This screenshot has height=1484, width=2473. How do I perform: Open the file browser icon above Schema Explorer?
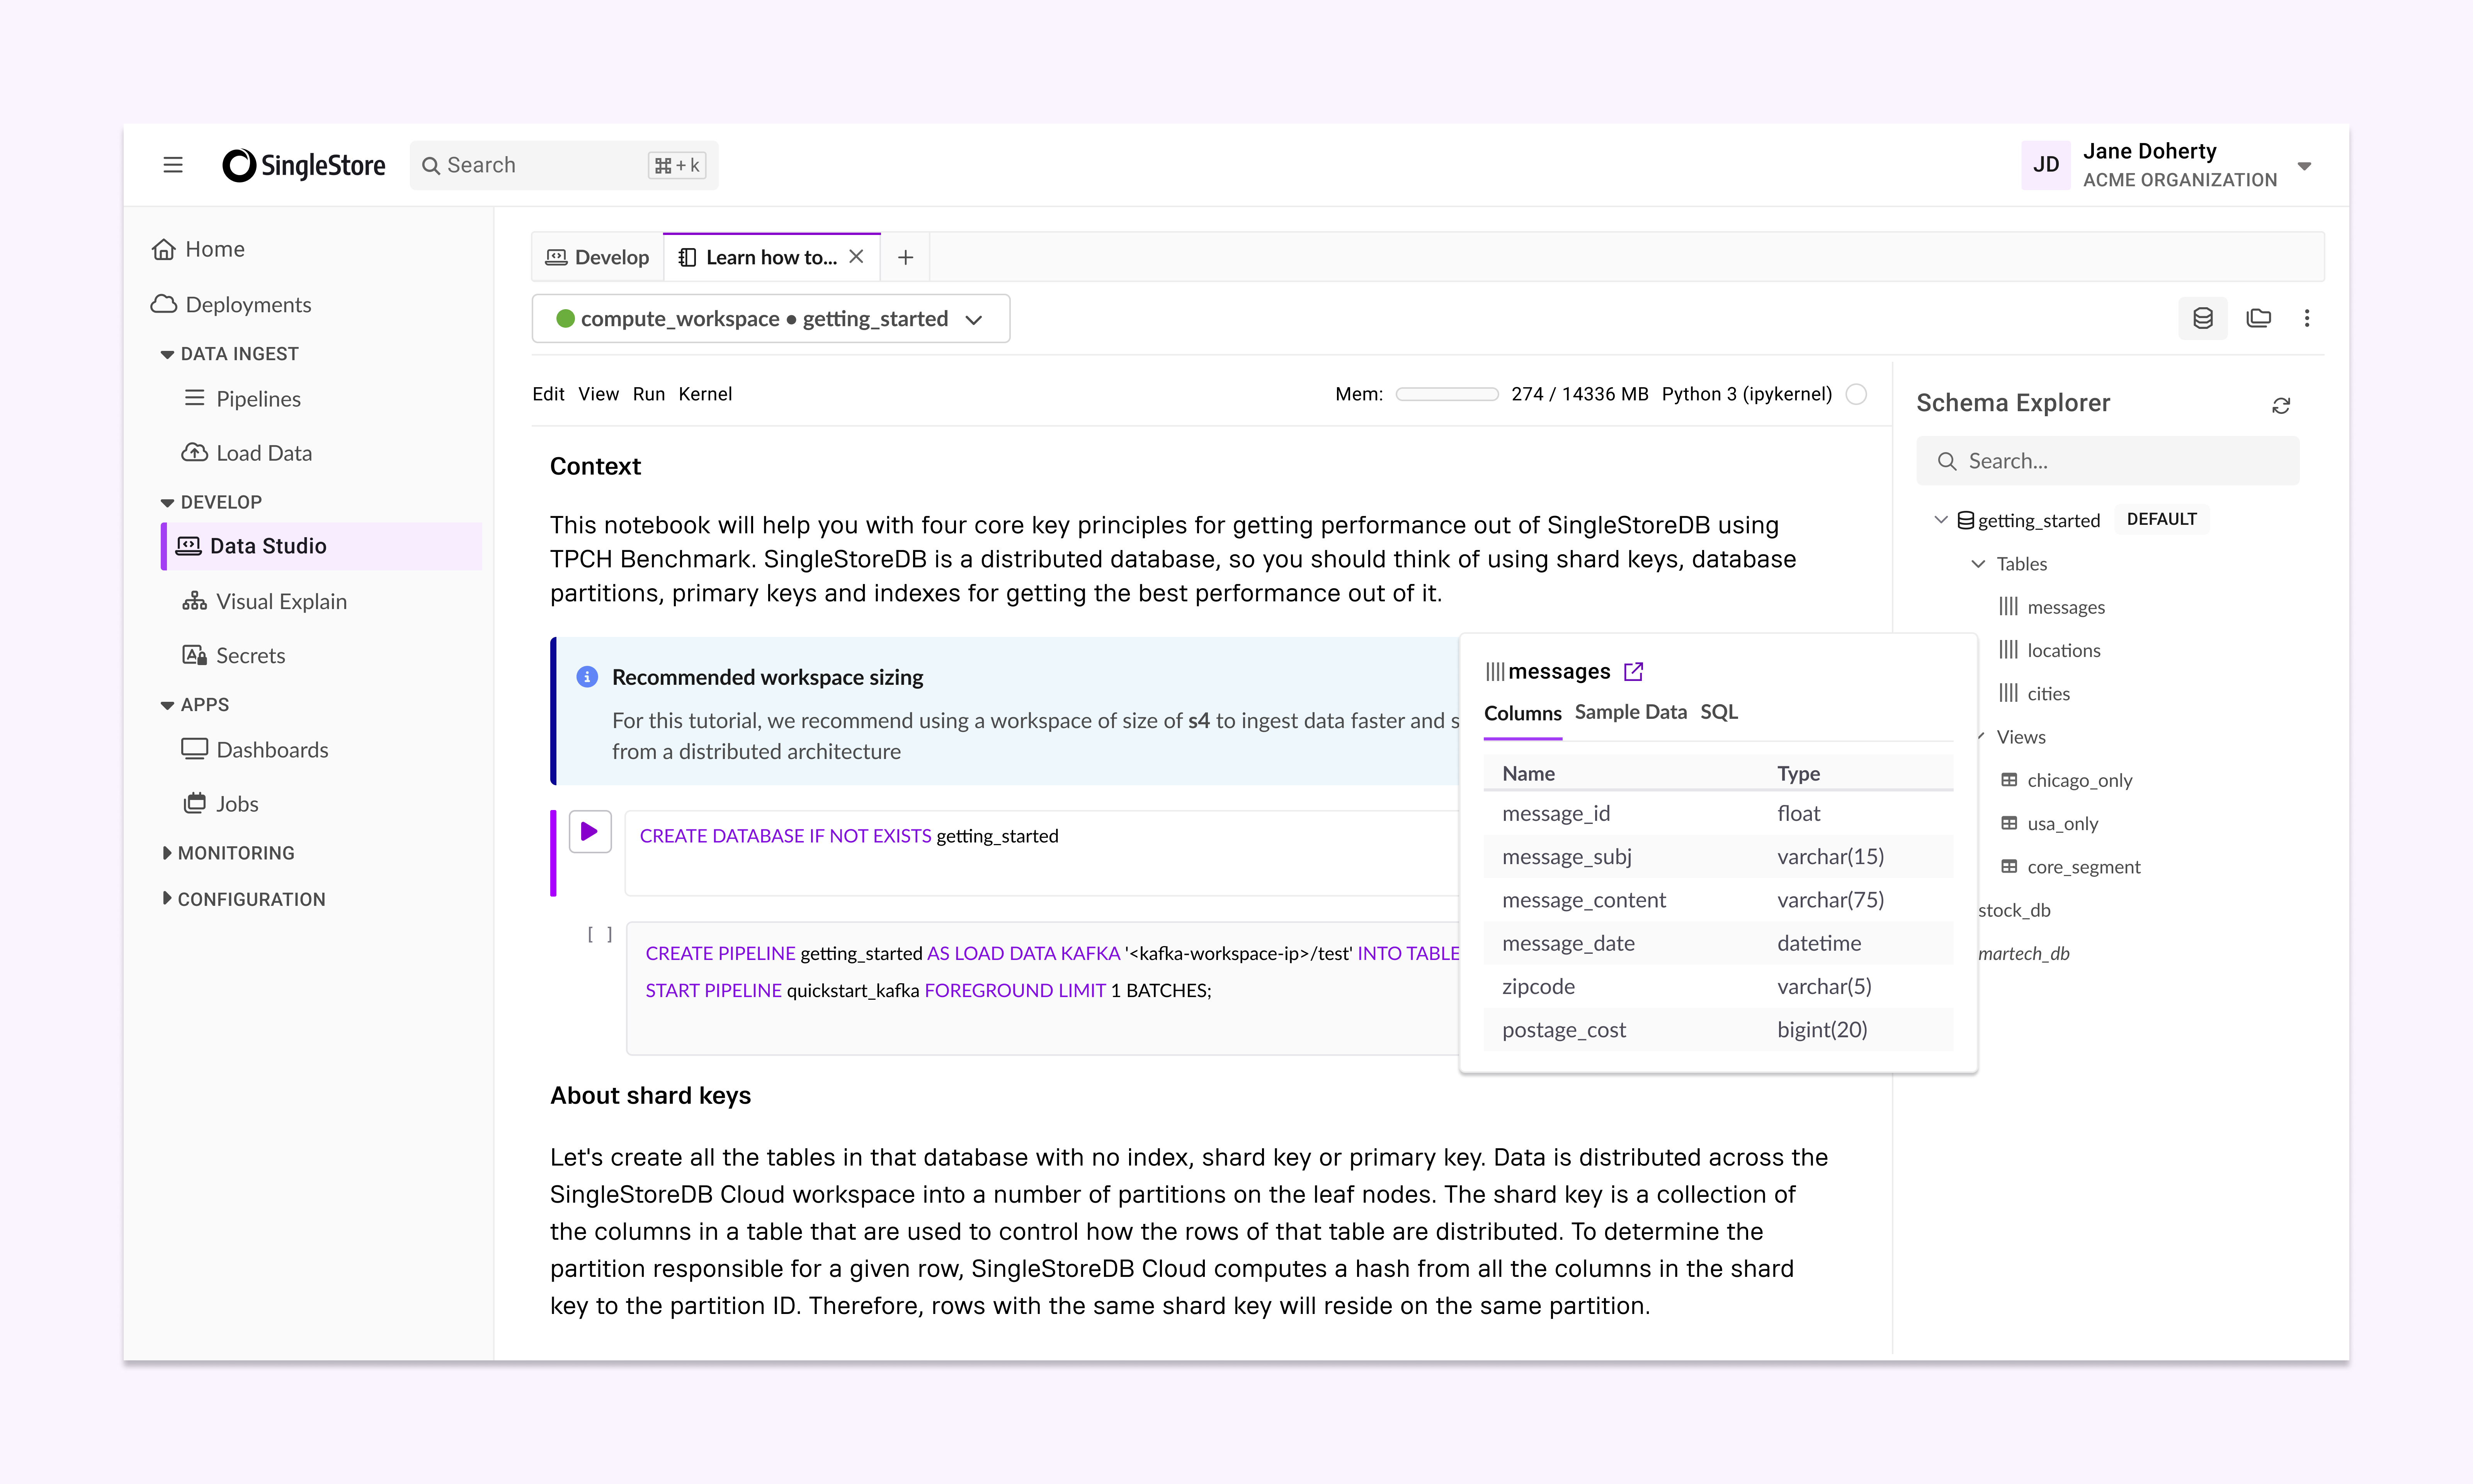point(2259,318)
